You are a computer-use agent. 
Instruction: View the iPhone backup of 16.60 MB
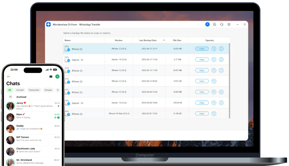point(202,92)
